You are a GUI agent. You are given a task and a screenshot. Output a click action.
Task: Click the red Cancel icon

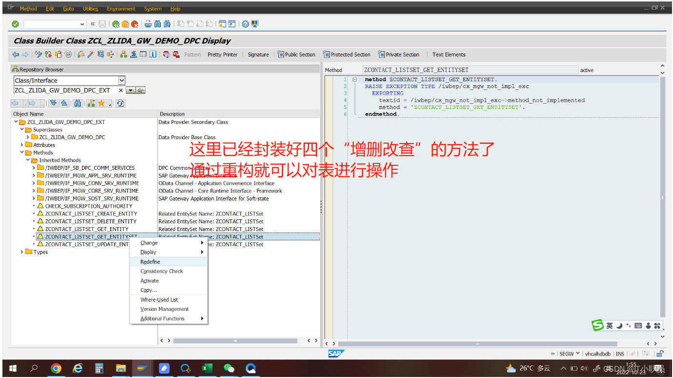tap(135, 24)
